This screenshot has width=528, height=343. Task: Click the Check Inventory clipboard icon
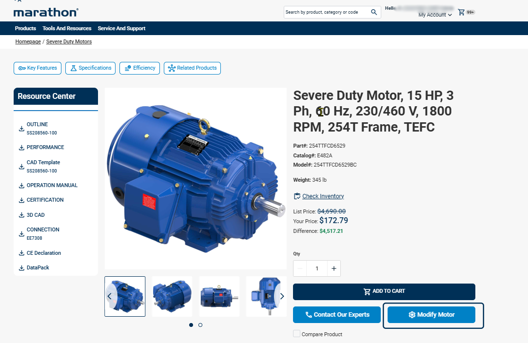(x=297, y=196)
